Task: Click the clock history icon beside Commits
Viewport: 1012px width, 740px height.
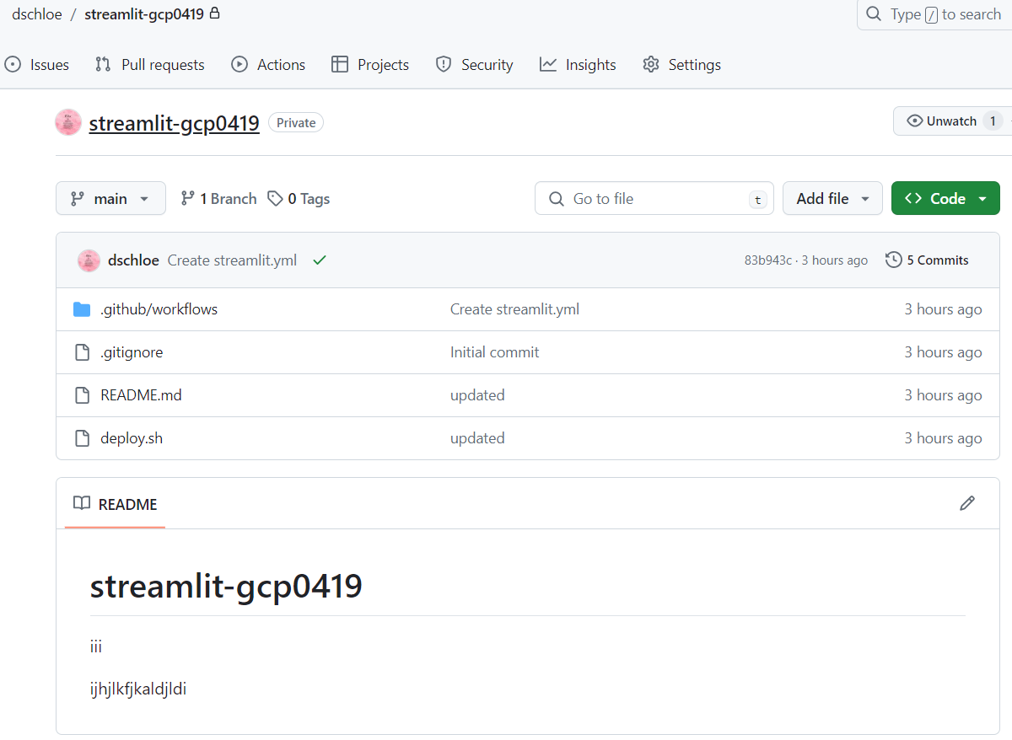Action: [893, 260]
